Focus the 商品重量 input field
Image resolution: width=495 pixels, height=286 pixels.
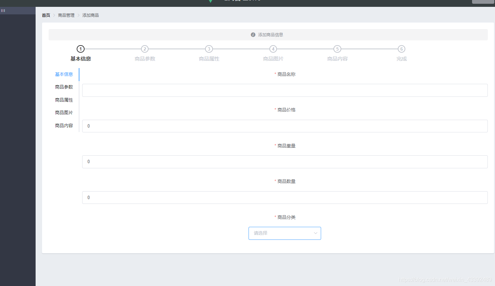click(x=285, y=162)
